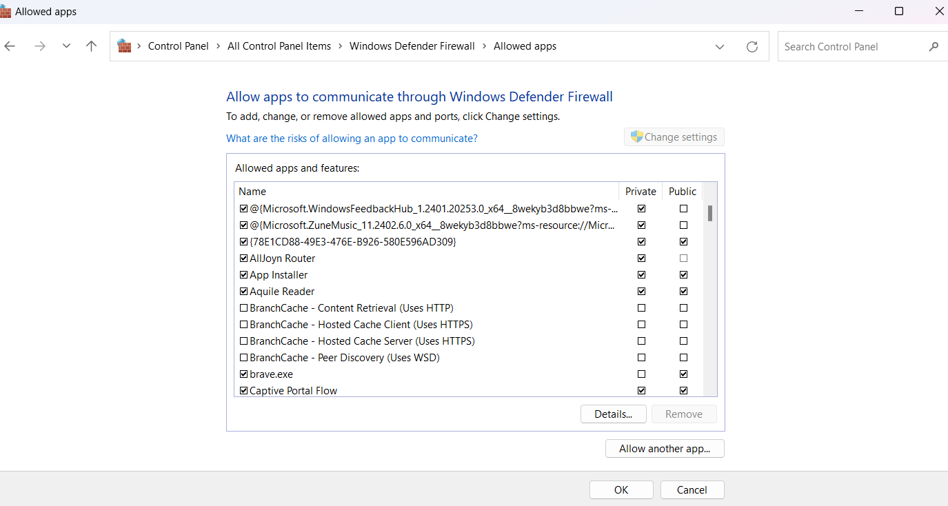The width and height of the screenshot is (948, 506).
Task: Click the Details button
Action: (614, 414)
